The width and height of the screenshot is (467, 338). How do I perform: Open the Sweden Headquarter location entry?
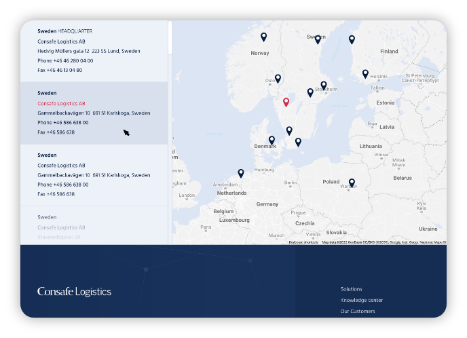tap(94, 51)
